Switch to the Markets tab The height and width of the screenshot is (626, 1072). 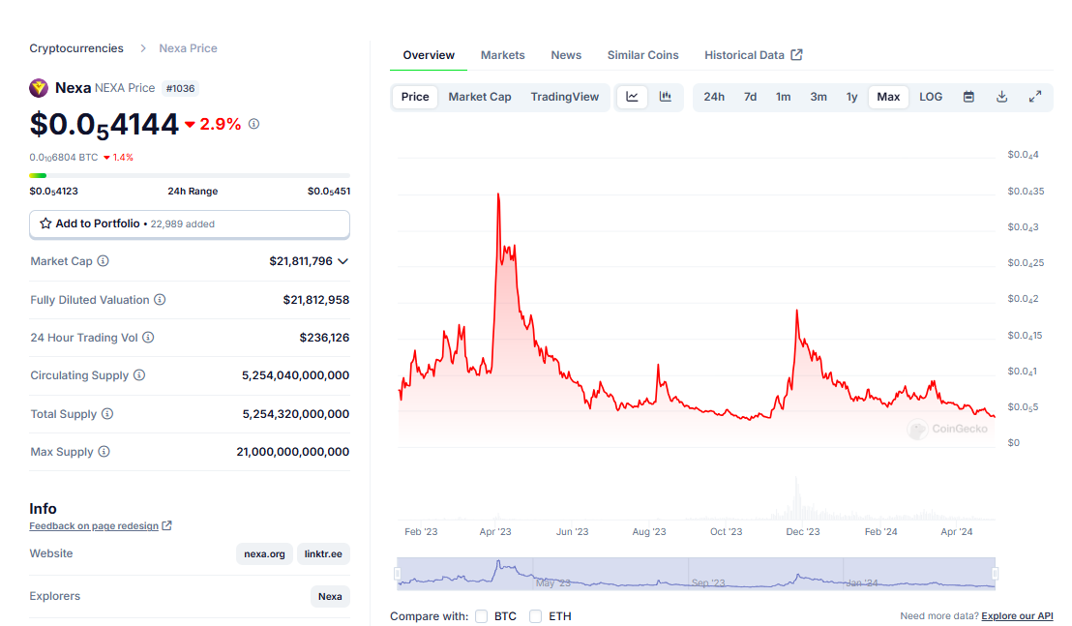[502, 55]
